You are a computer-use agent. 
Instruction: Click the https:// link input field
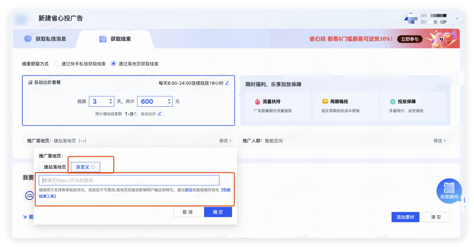[129, 180]
